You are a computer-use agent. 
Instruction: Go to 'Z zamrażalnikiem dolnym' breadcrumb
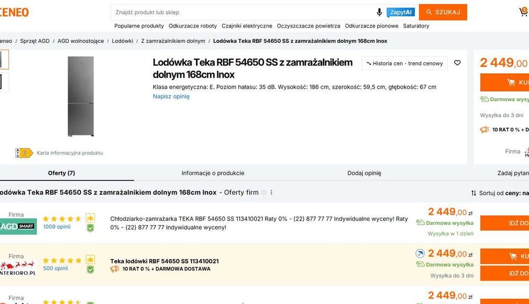(x=173, y=41)
